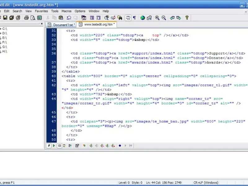Open the Help question mark icon
The height and width of the screenshot is (186, 248).
point(187,18)
